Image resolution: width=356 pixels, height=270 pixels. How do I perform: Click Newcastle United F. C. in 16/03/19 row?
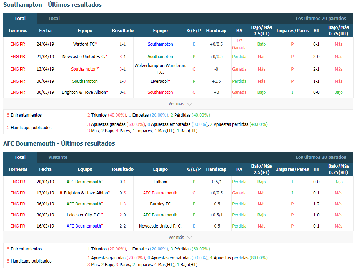click(160, 226)
